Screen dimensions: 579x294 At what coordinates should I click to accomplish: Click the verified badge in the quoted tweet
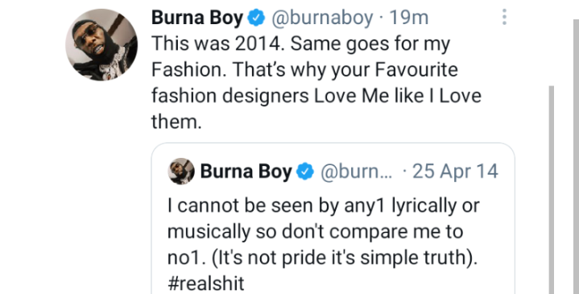305,172
